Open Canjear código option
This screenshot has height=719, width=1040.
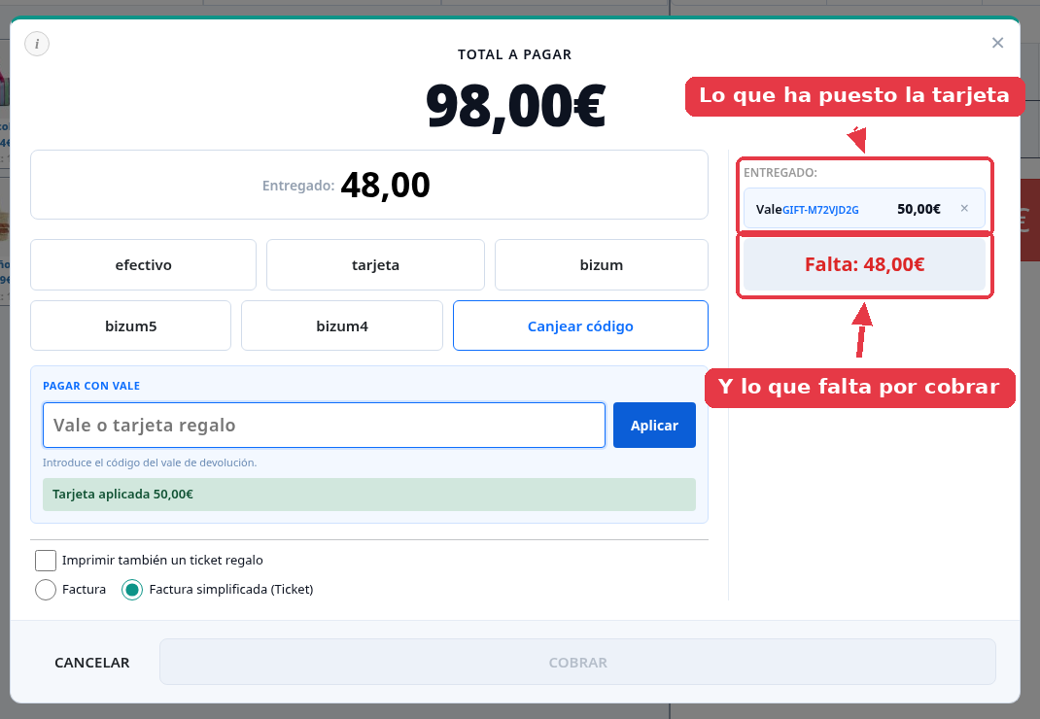(x=580, y=325)
